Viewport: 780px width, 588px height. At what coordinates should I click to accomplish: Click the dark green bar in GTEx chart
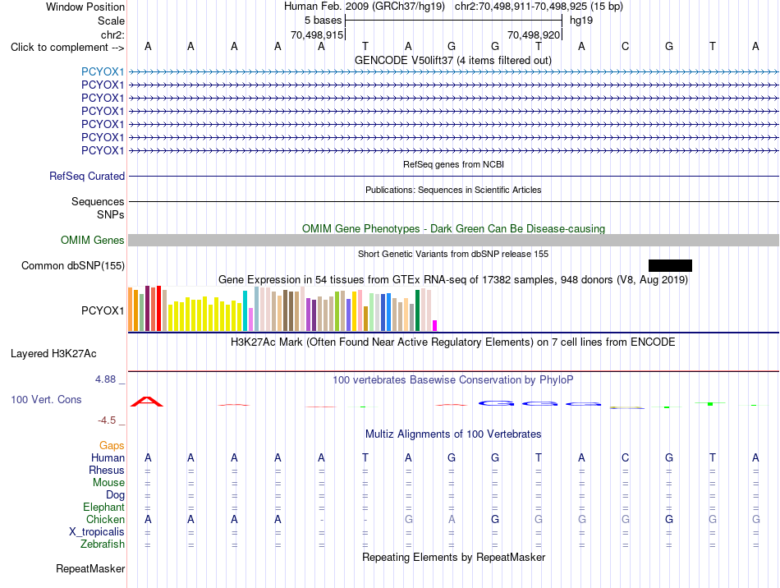417,310
